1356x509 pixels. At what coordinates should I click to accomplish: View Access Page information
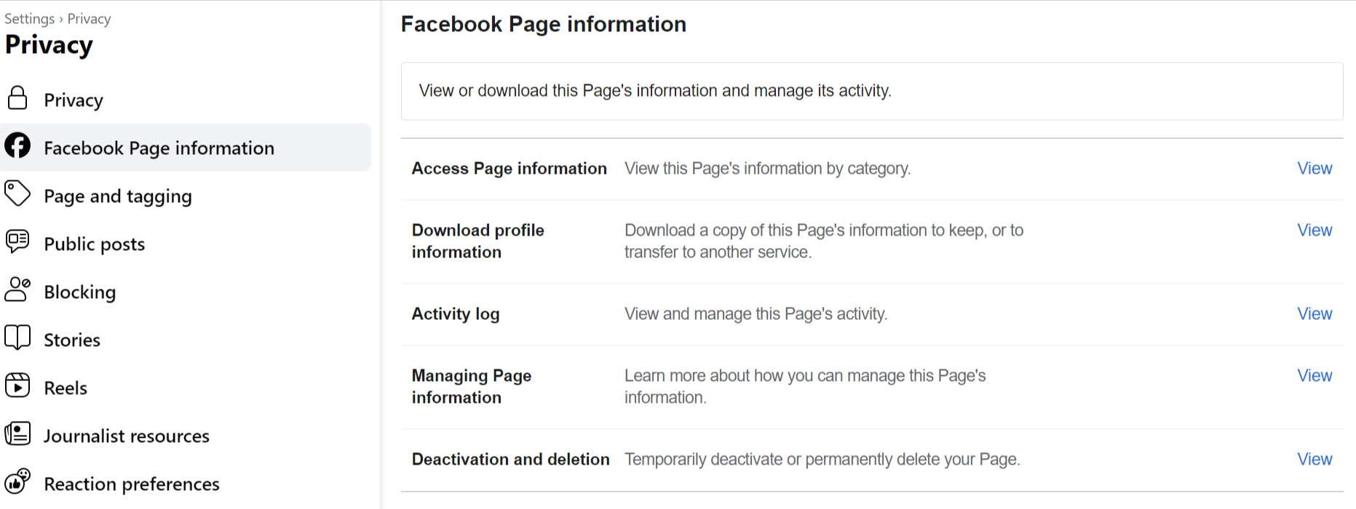(x=1315, y=168)
